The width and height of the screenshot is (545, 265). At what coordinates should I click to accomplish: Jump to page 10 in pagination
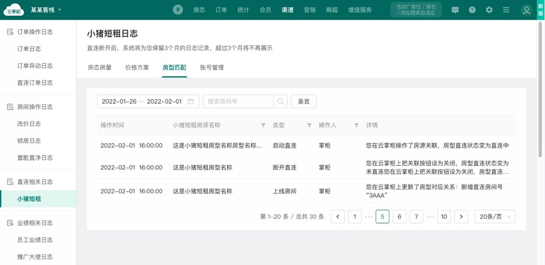(444, 217)
